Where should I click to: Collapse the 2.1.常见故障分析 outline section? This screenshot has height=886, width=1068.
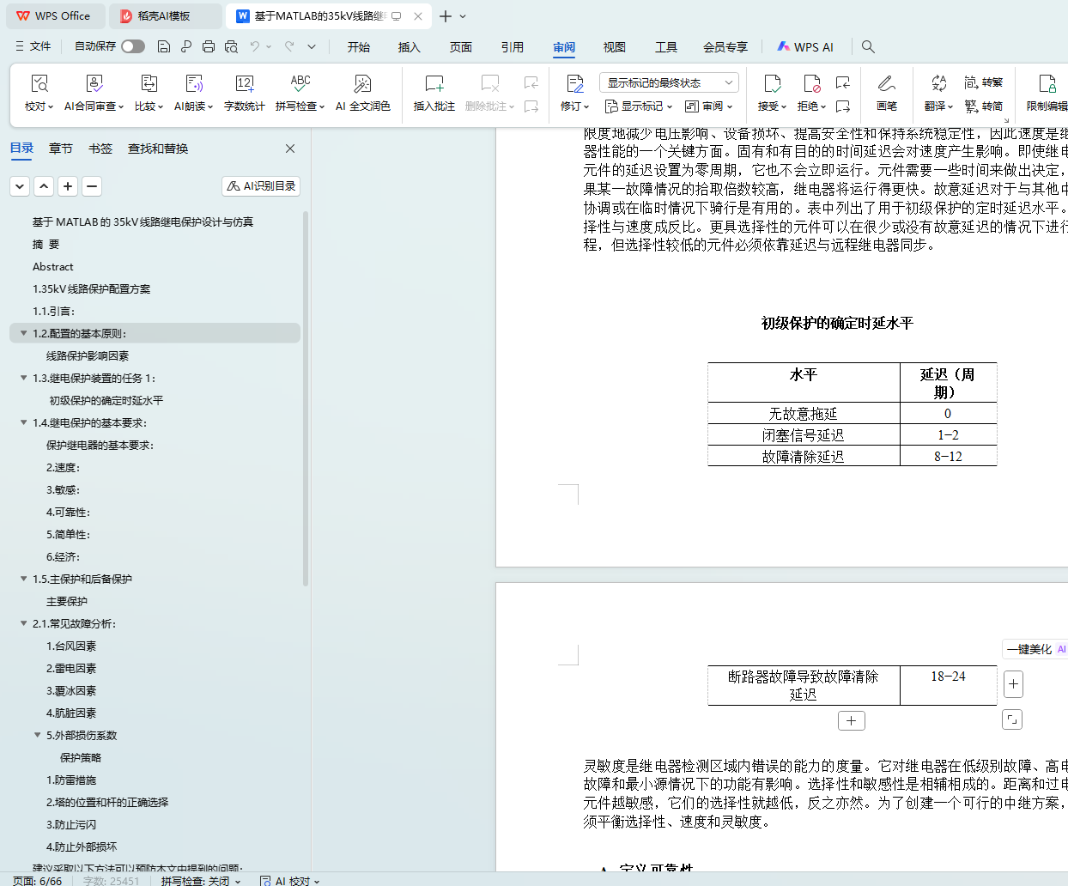click(24, 623)
